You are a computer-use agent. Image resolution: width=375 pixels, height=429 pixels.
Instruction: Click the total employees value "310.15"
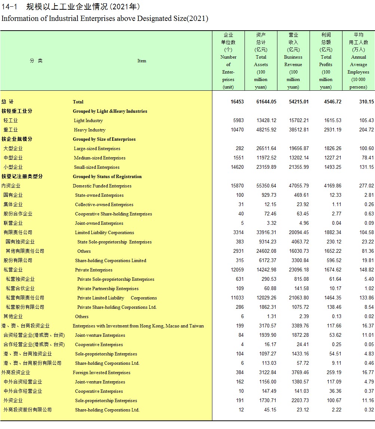[366, 102]
